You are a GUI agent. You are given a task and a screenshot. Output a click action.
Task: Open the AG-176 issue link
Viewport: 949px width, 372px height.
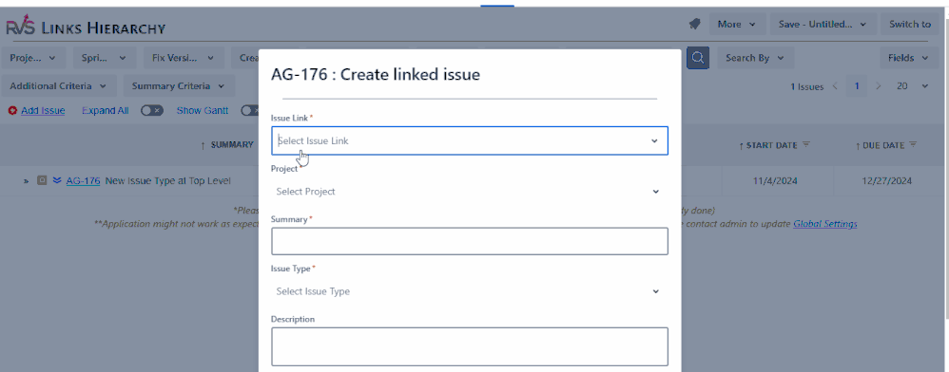coord(83,180)
